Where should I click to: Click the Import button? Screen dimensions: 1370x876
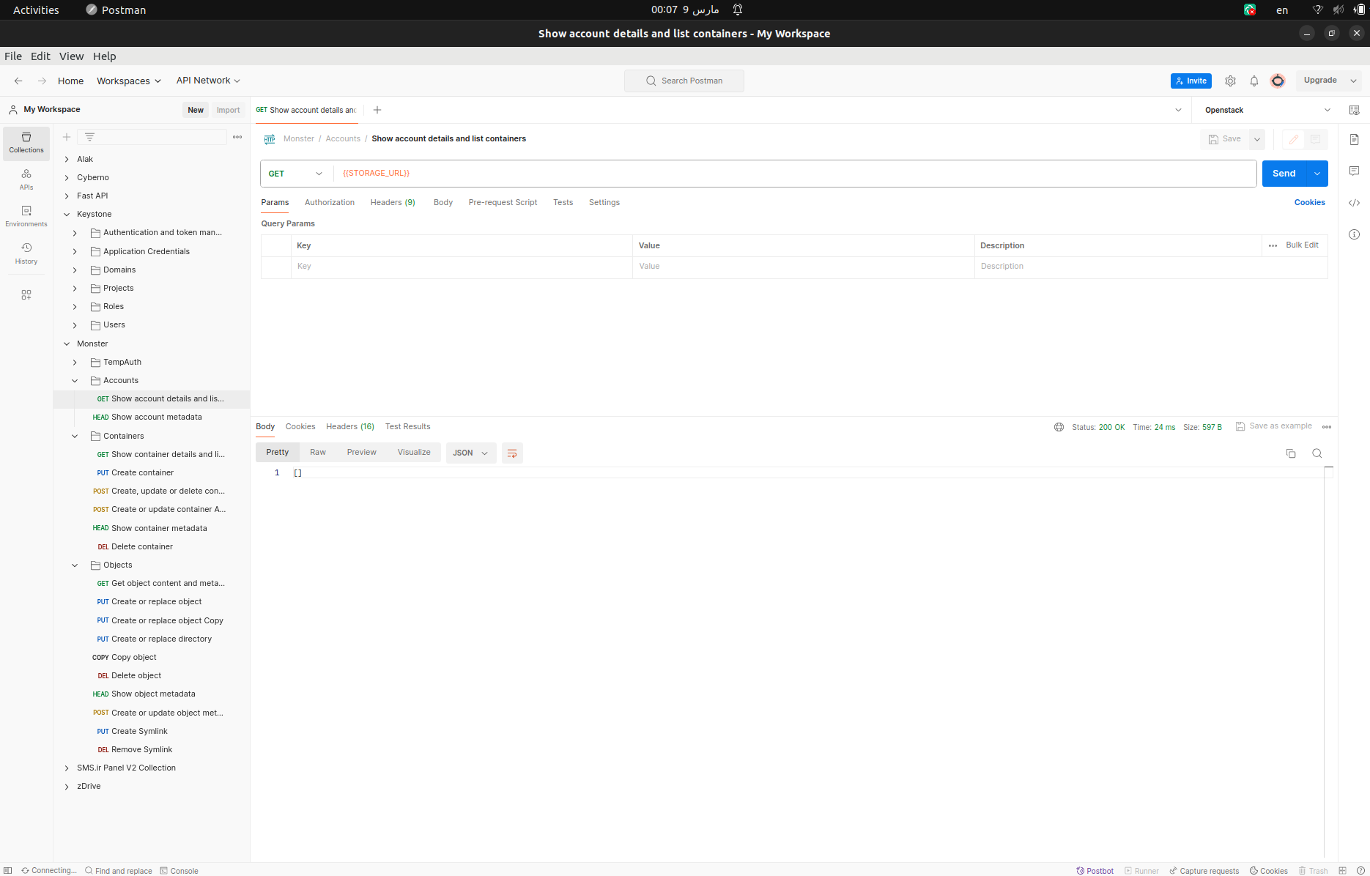pos(229,110)
